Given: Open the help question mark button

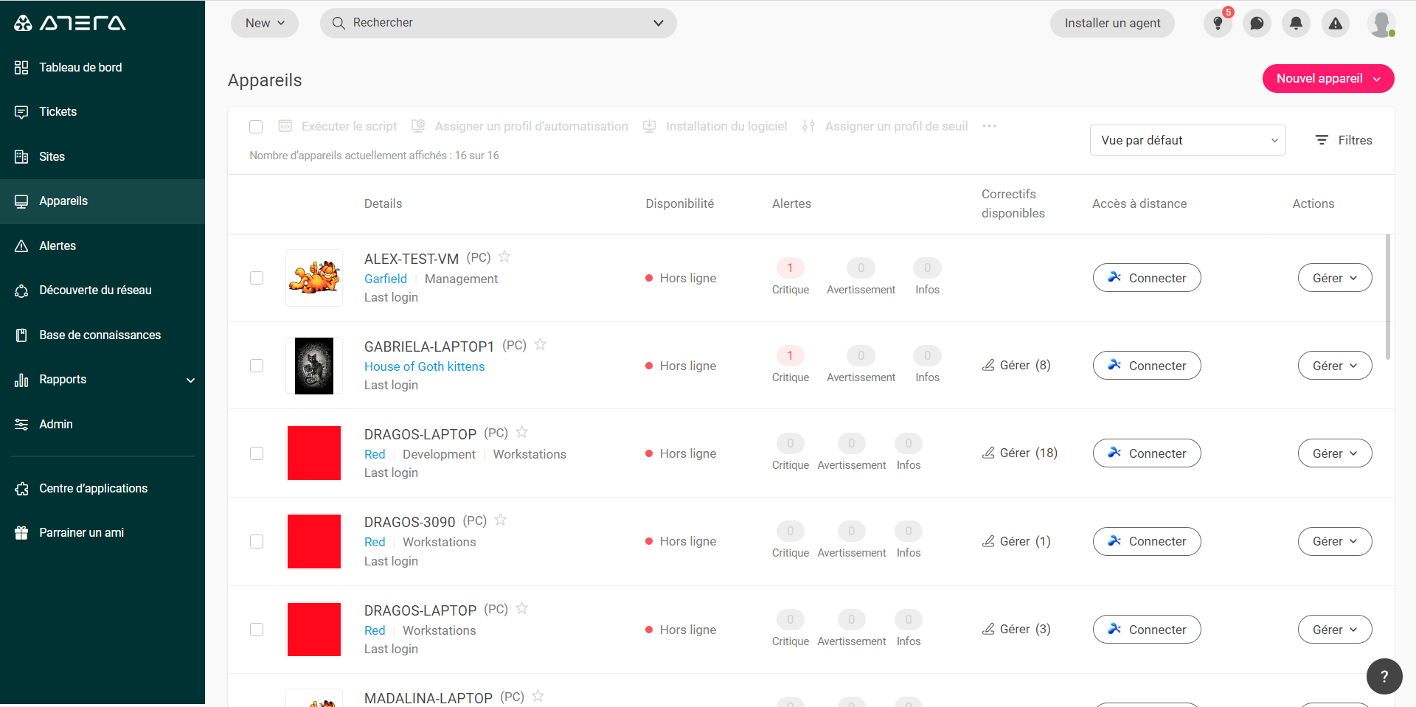Looking at the screenshot, I should point(1384,676).
